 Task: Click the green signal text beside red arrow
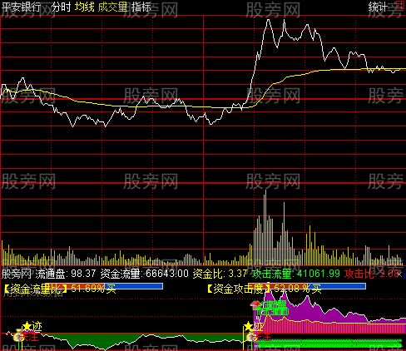(272, 309)
